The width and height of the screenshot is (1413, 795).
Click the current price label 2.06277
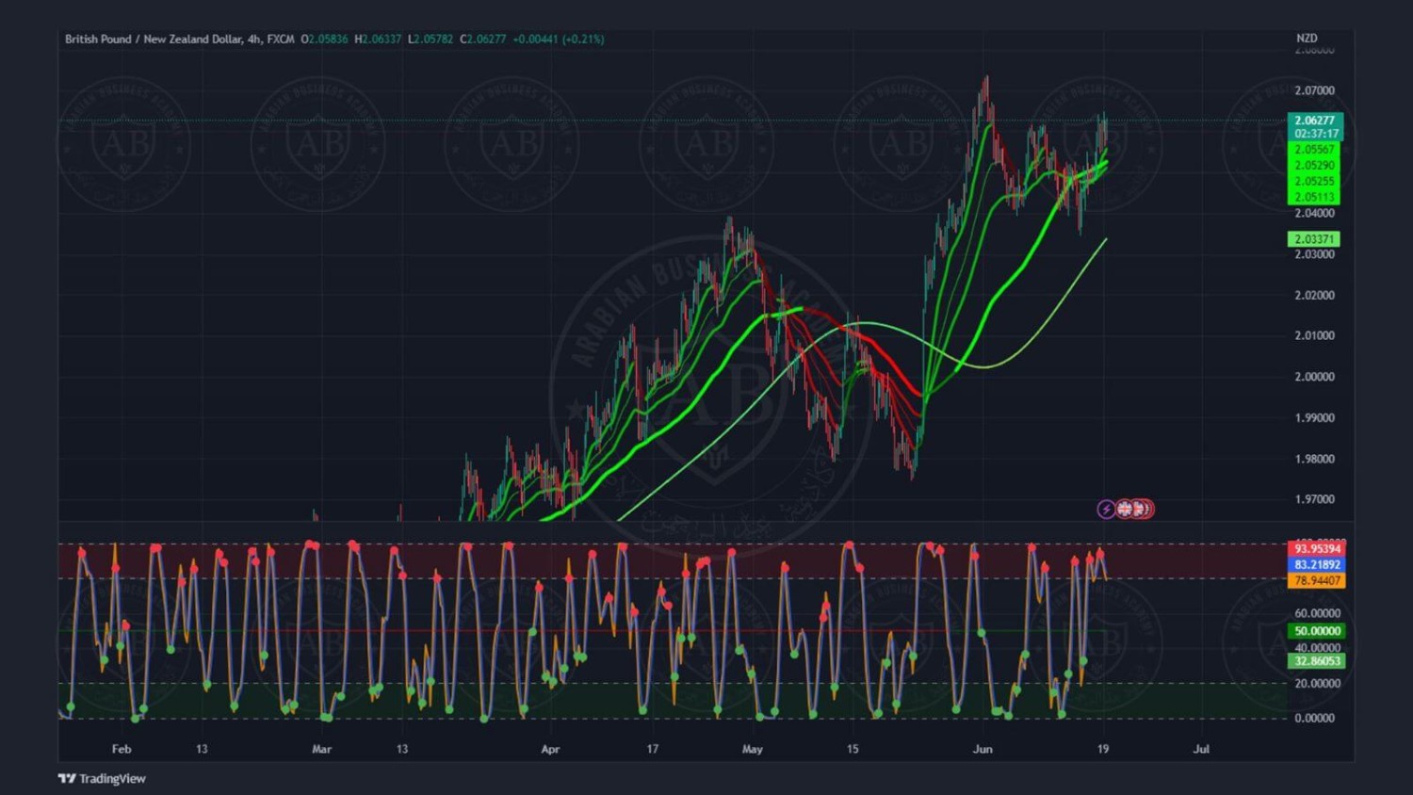click(x=1314, y=121)
